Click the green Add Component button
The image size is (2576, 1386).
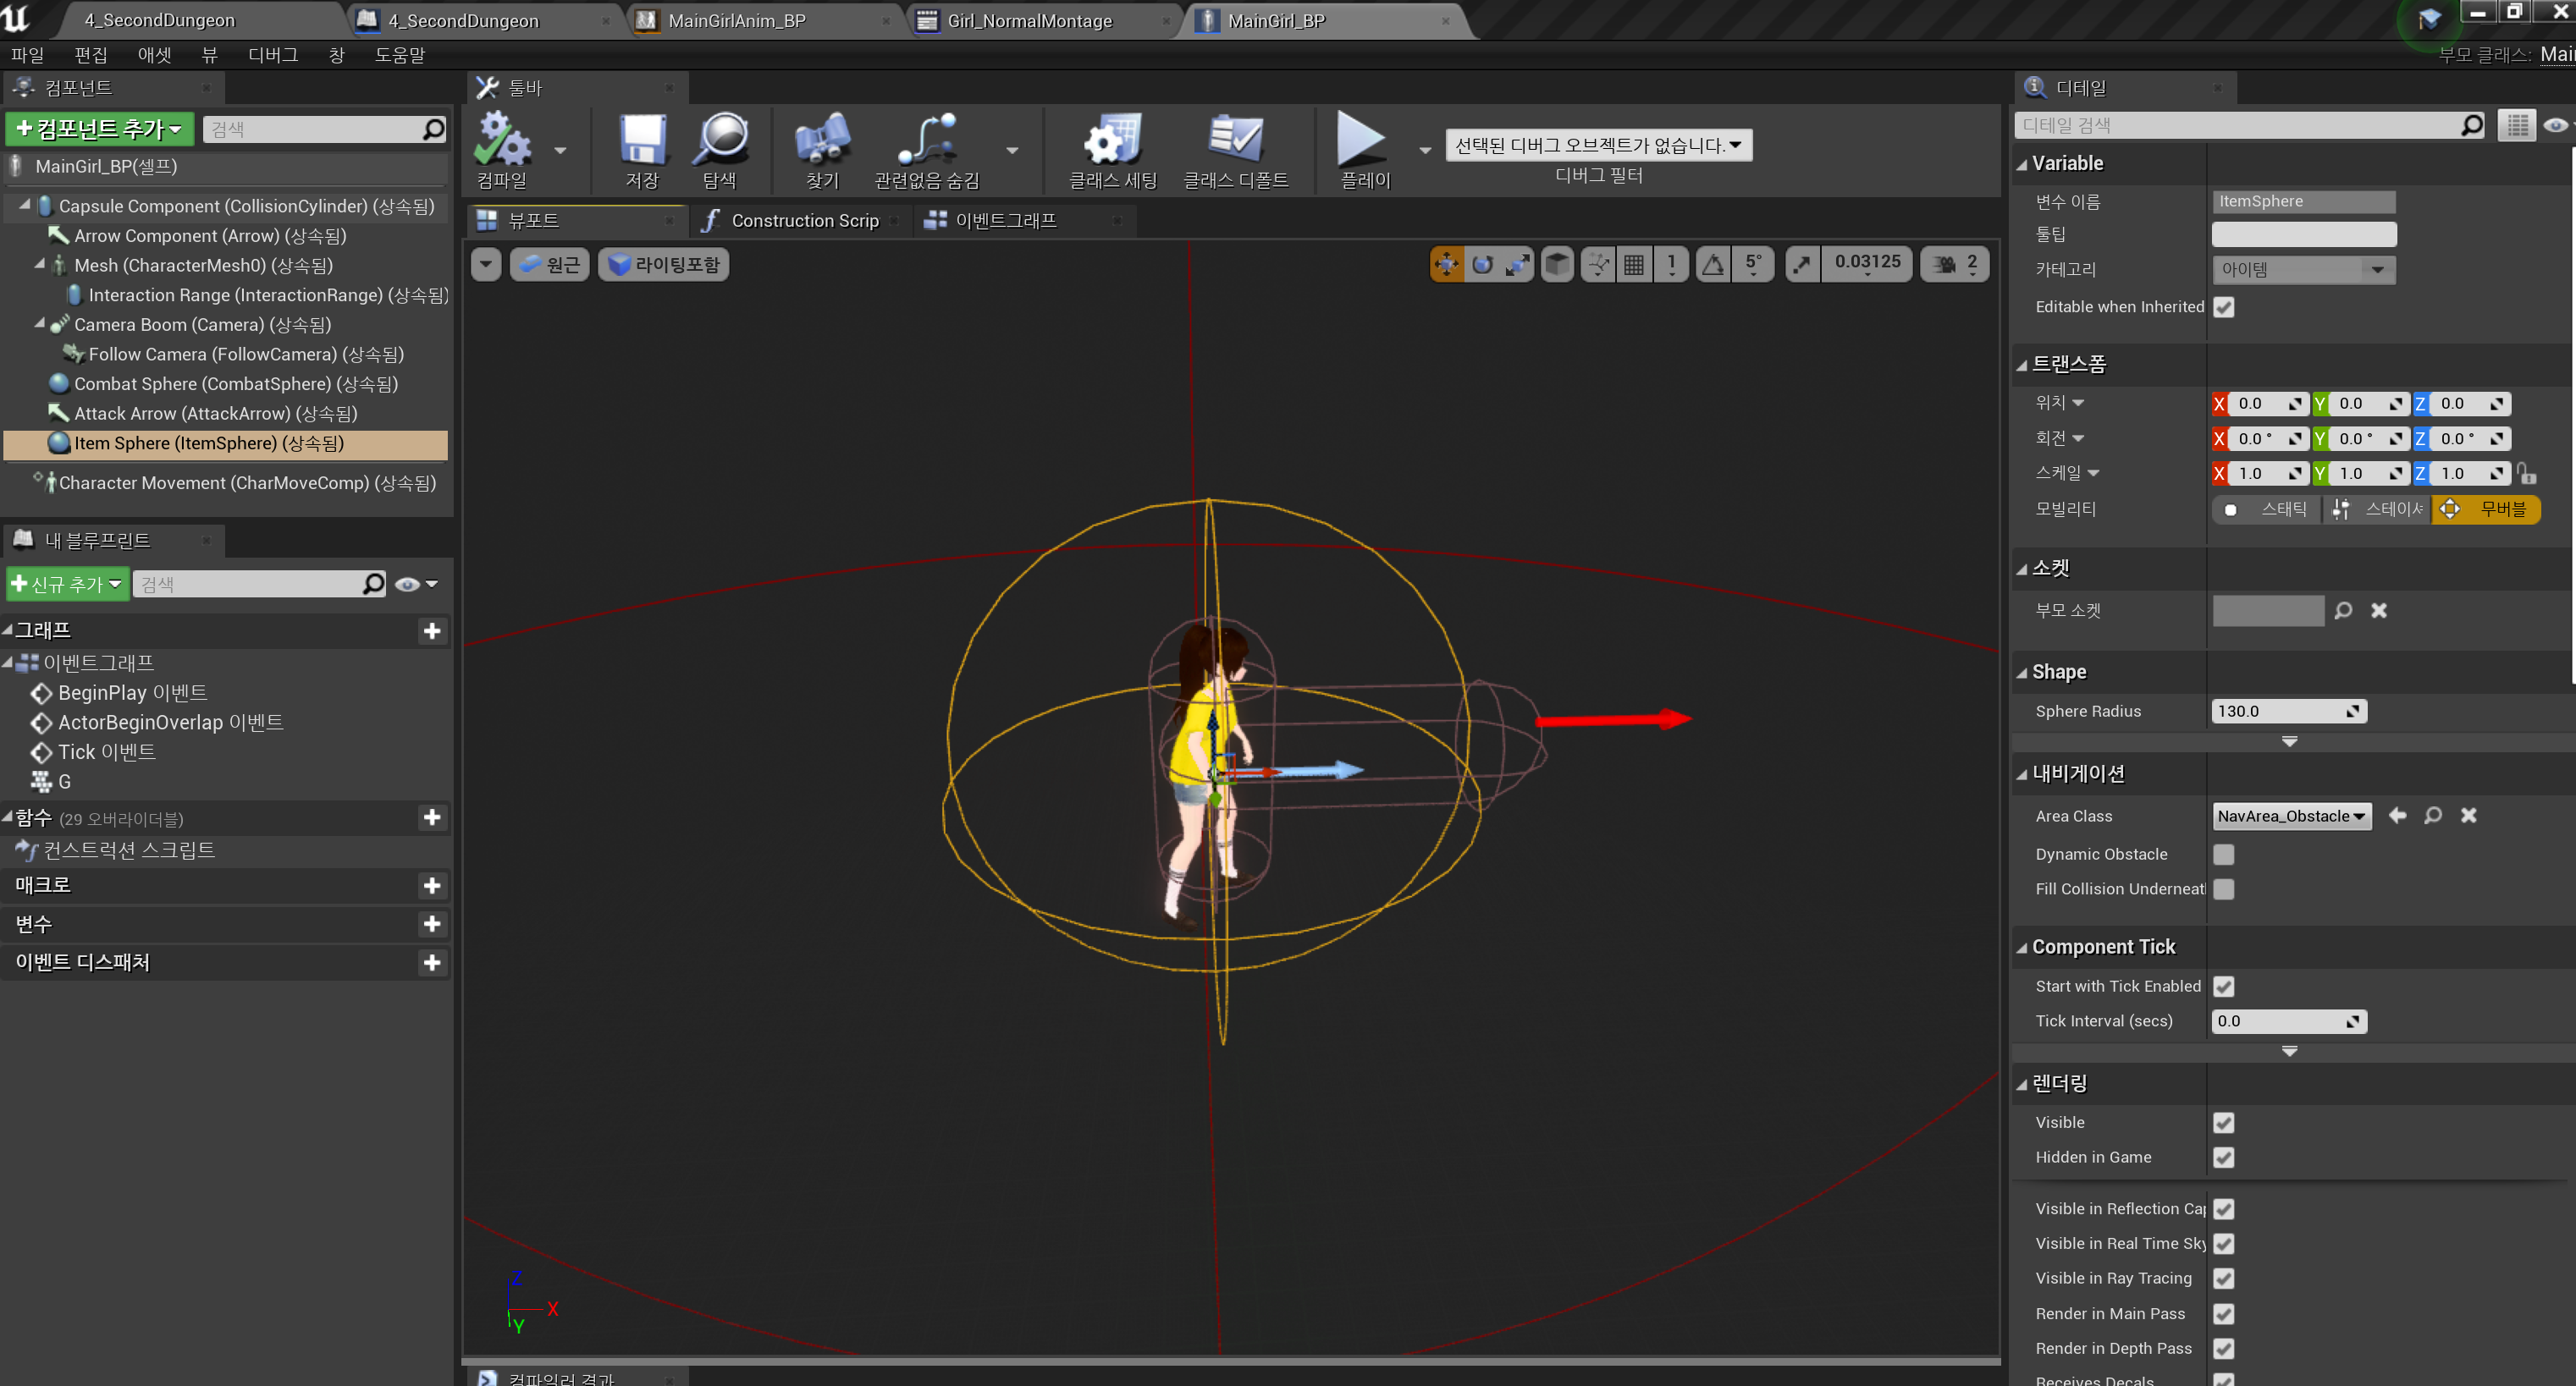click(99, 129)
